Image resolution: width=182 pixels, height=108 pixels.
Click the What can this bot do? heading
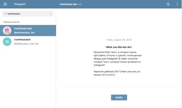pos(119,47)
